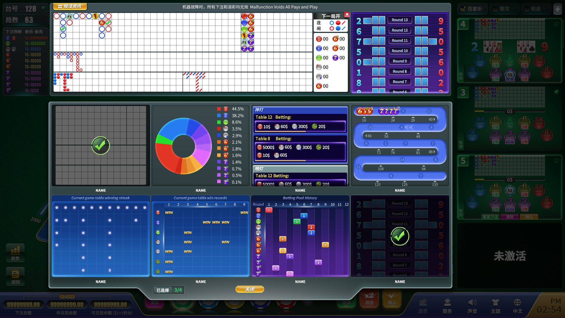Click the 退币 wallet icon
Screen dimensions: 565x318
pyautogui.click(x=423, y=303)
